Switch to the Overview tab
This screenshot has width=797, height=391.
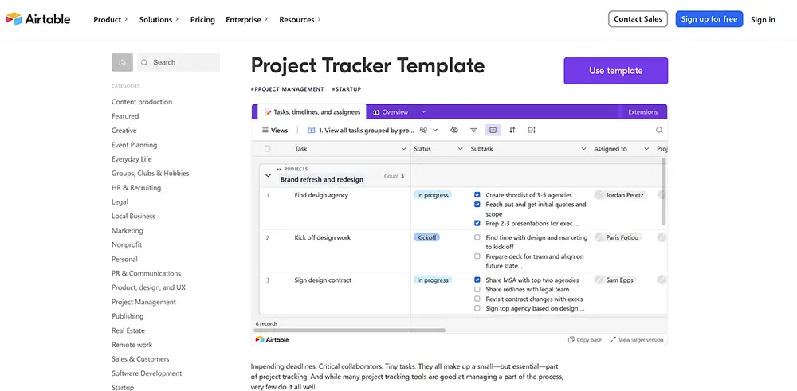(x=391, y=111)
